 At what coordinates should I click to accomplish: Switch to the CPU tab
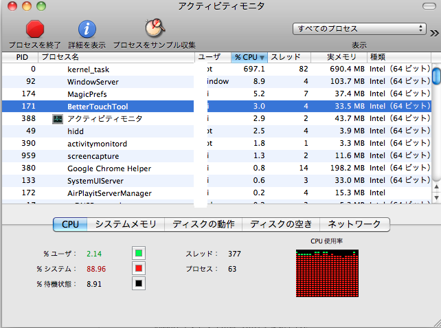[x=70, y=224]
